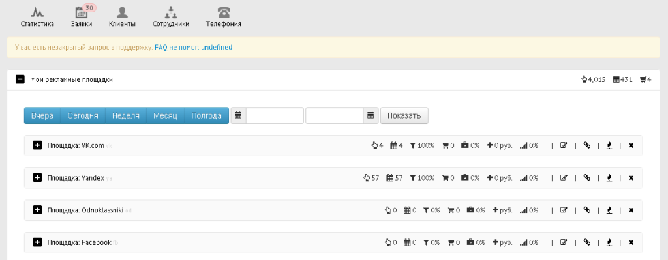Open the Сотрудники section icon
The width and height of the screenshot is (668, 260).
(171, 12)
